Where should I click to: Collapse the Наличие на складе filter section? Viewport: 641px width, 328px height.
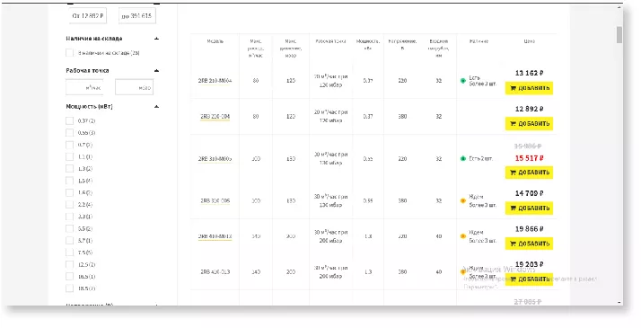pyautogui.click(x=156, y=39)
